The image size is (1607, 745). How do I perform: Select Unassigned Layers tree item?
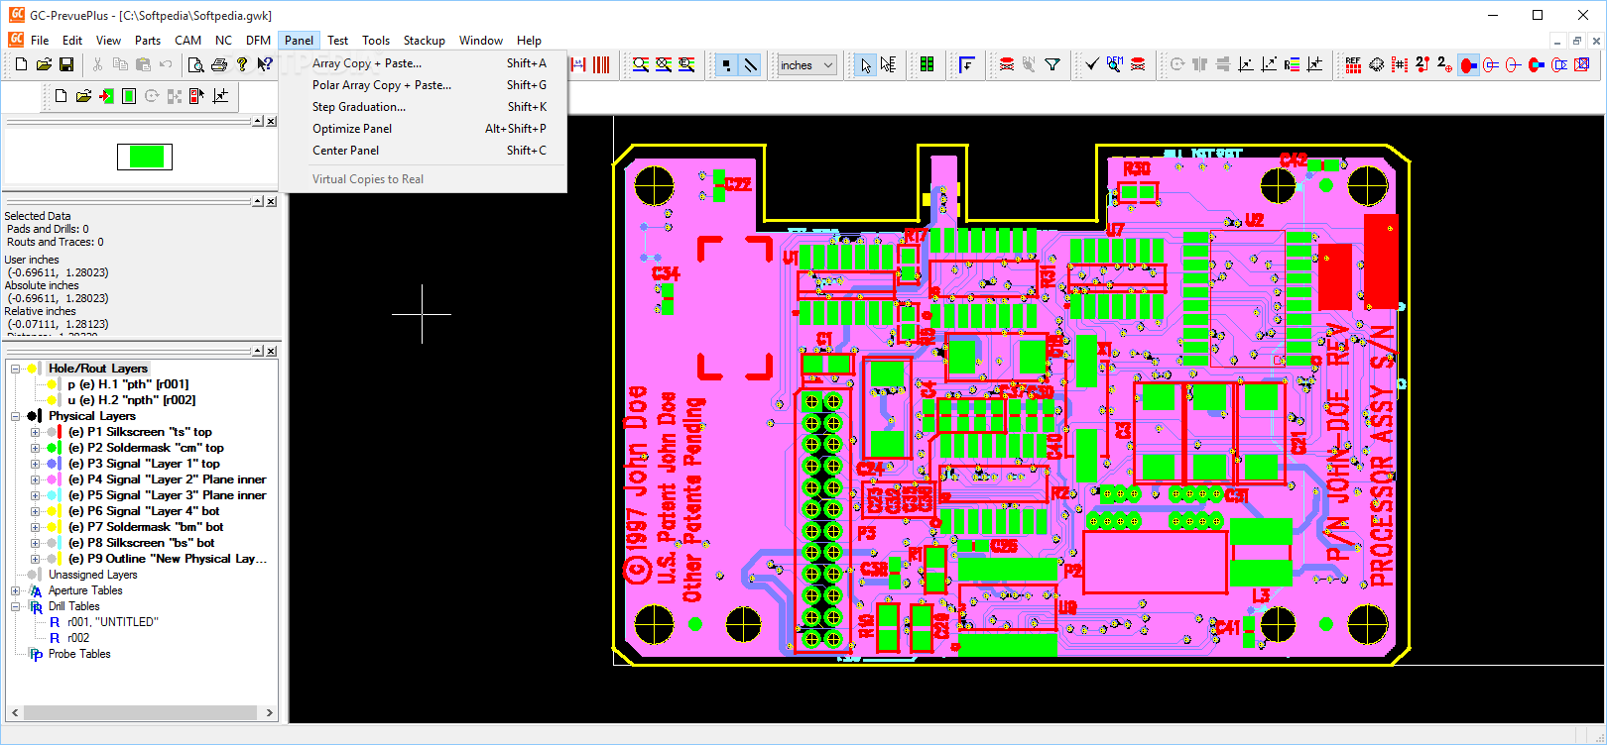pyautogui.click(x=93, y=575)
